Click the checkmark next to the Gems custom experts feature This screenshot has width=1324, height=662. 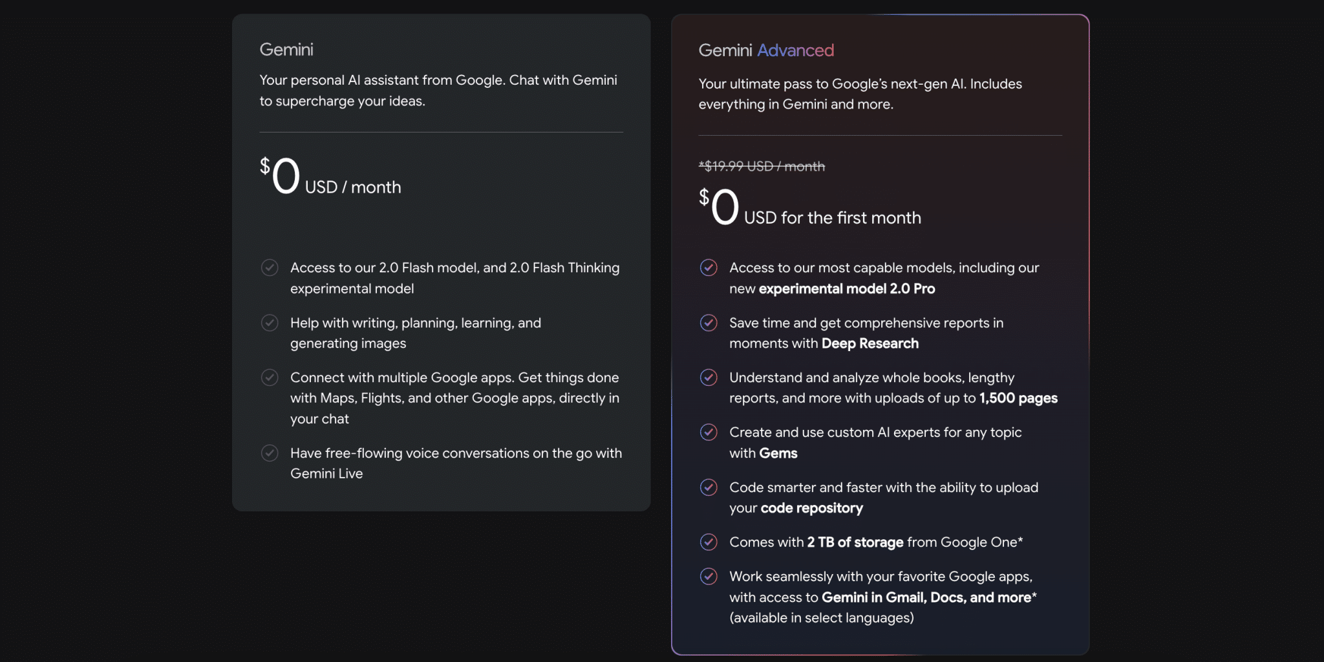(709, 432)
